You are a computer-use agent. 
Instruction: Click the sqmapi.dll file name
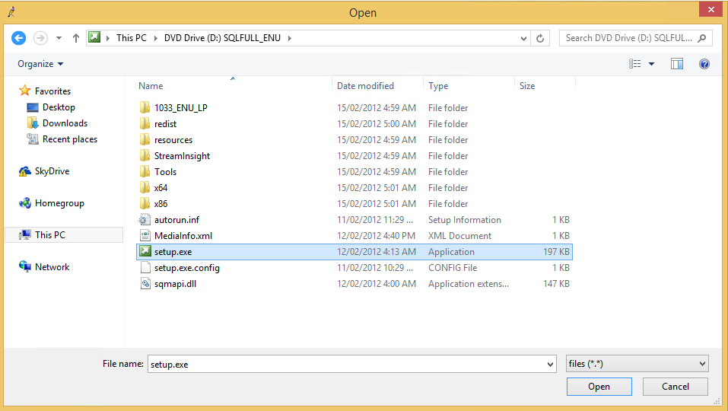tap(175, 284)
